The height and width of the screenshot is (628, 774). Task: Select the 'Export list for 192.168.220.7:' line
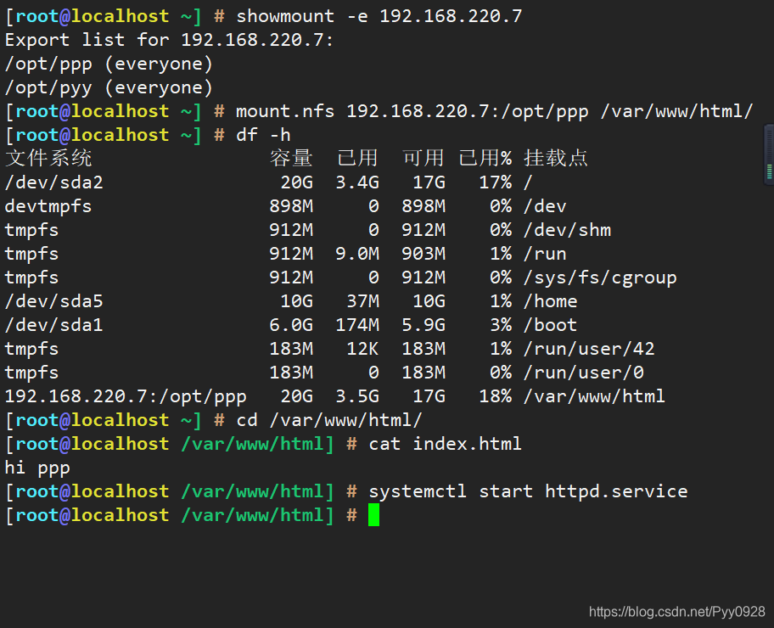tap(170, 40)
